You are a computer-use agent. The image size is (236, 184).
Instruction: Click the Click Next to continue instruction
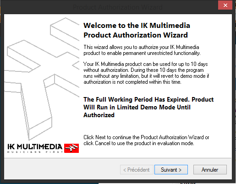click(x=146, y=137)
